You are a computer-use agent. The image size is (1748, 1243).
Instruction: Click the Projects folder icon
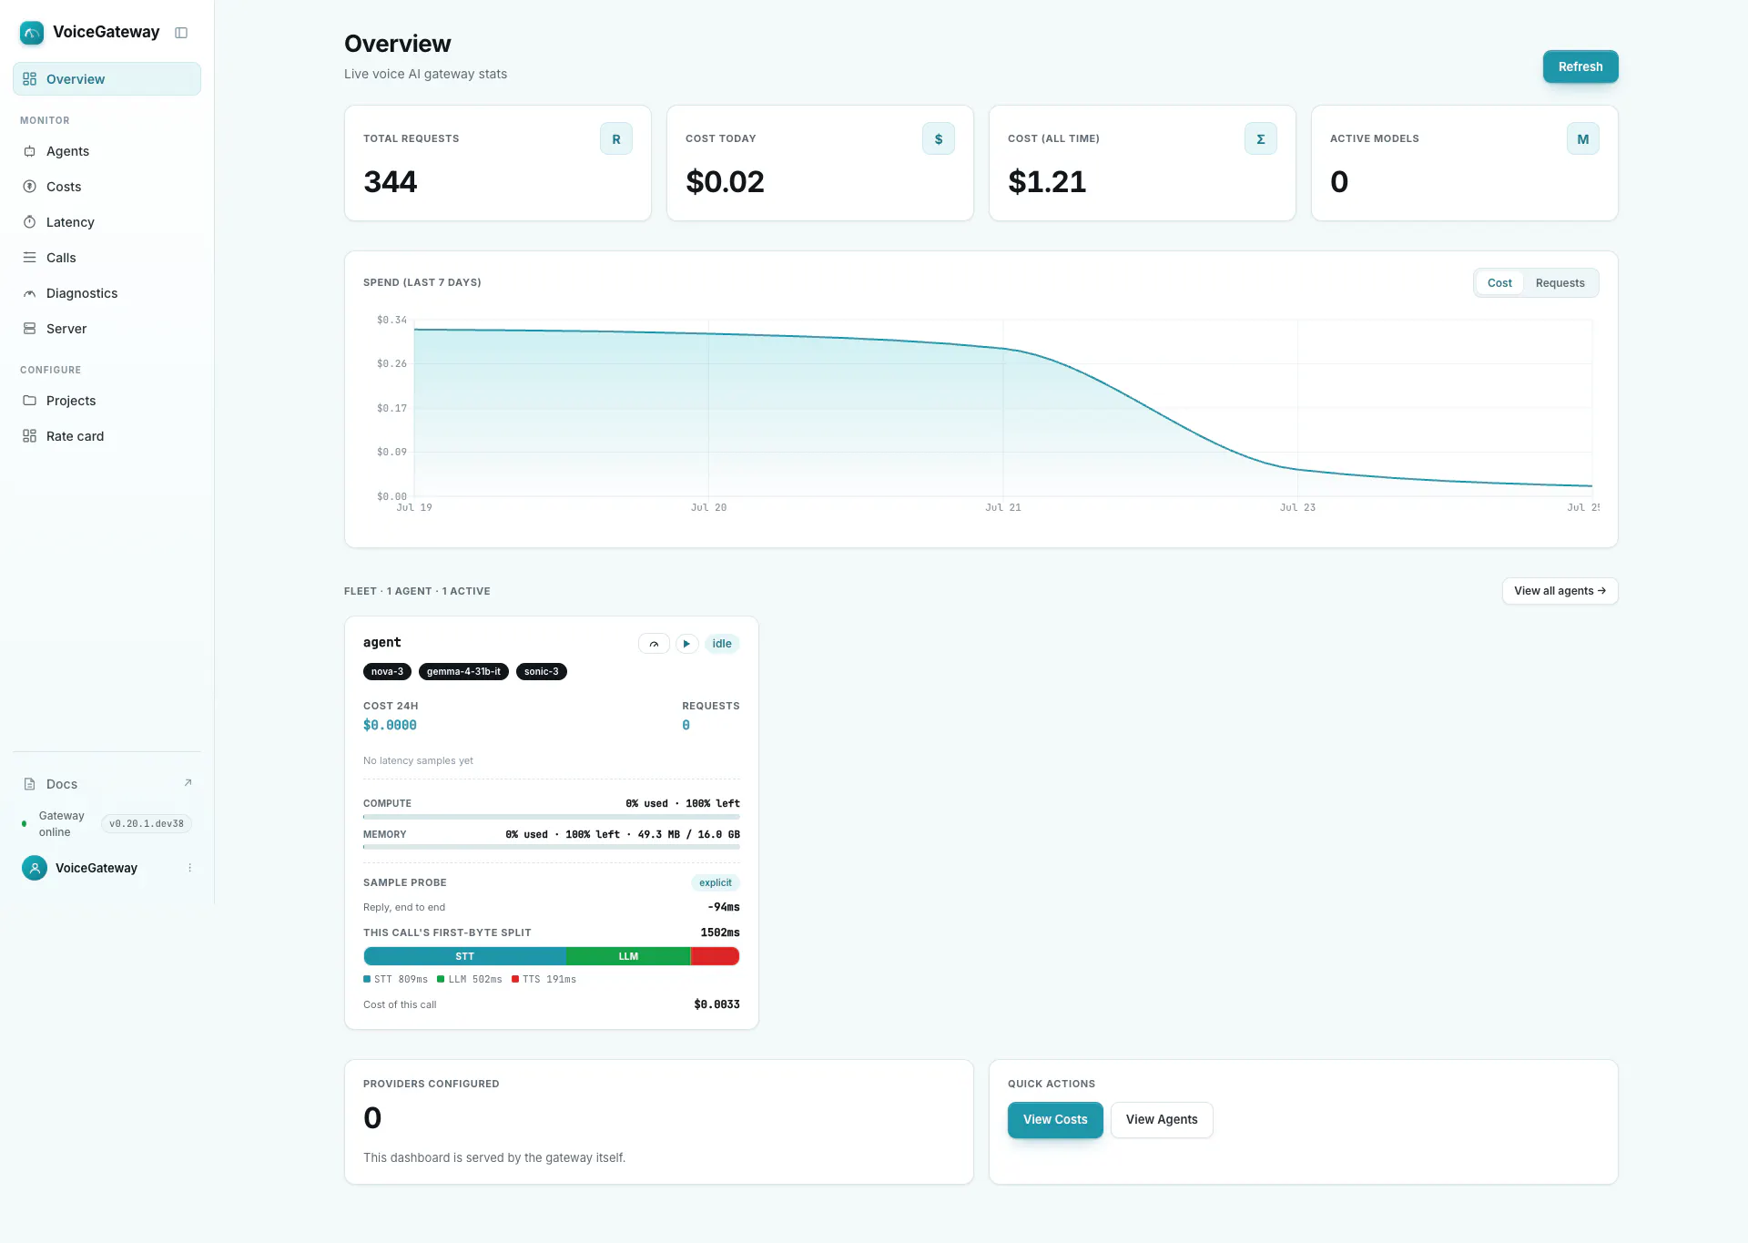(x=30, y=401)
